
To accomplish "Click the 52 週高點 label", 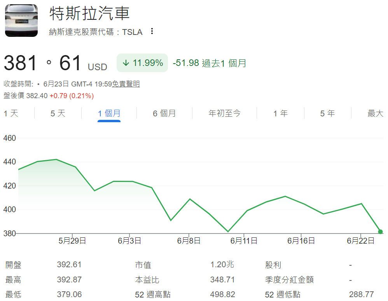I will coord(153,294).
